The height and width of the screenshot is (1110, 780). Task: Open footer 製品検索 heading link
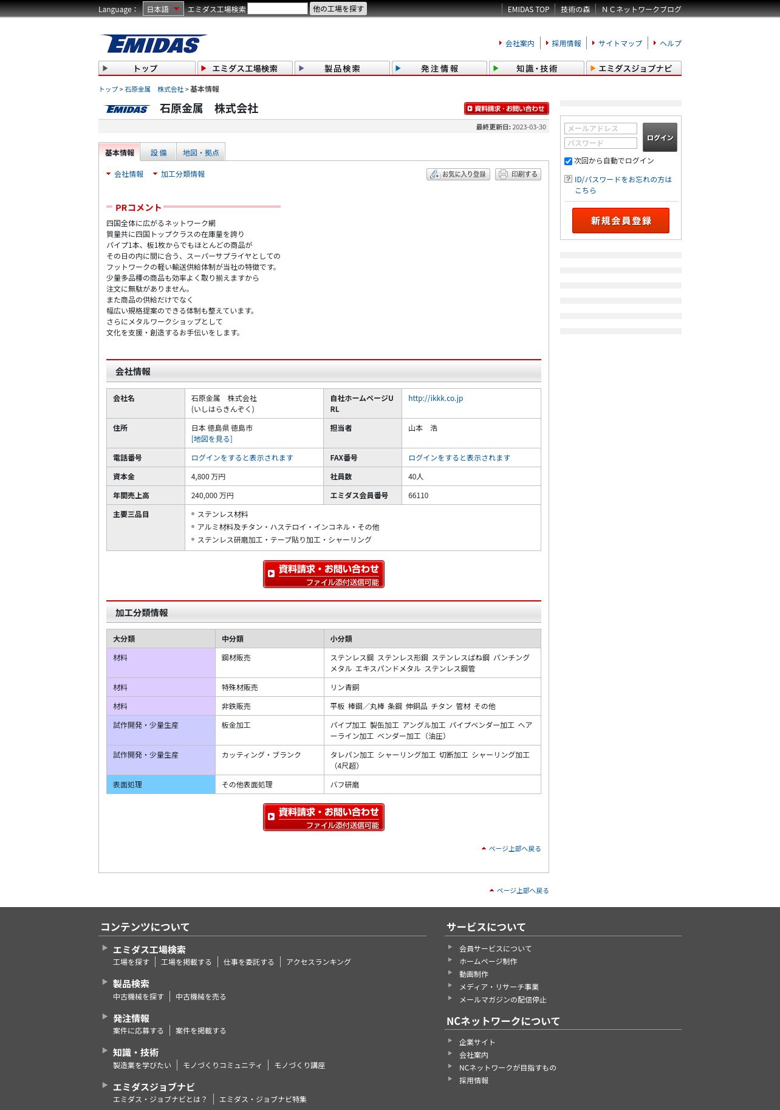pyautogui.click(x=131, y=984)
